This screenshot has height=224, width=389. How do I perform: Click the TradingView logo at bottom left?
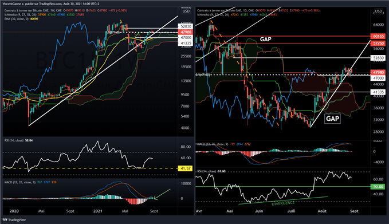pyautogui.click(x=14, y=220)
